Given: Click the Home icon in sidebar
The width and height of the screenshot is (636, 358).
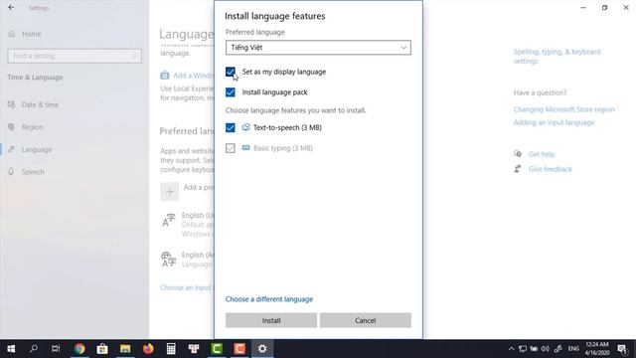Looking at the screenshot, I should pyautogui.click(x=12, y=34).
